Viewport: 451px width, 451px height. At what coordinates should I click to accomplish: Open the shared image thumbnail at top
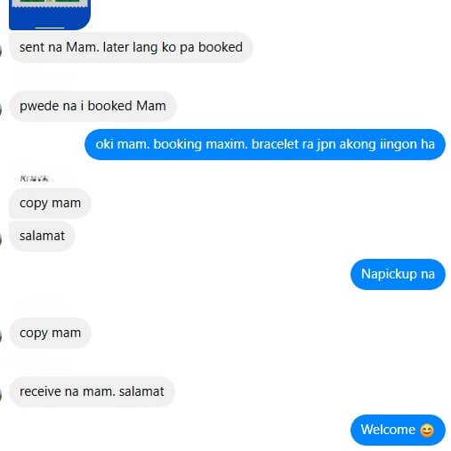[x=50, y=15]
